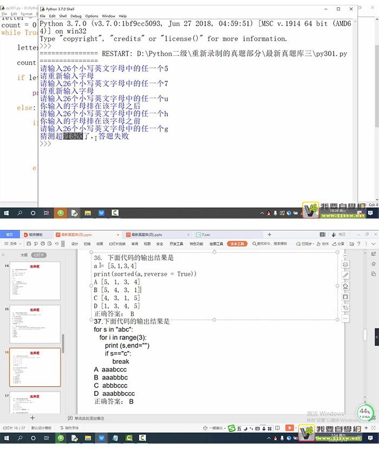Image resolution: width=379 pixels, height=449 pixels.
Task: Click the Sogou S input method icon
Action: (232, 428)
